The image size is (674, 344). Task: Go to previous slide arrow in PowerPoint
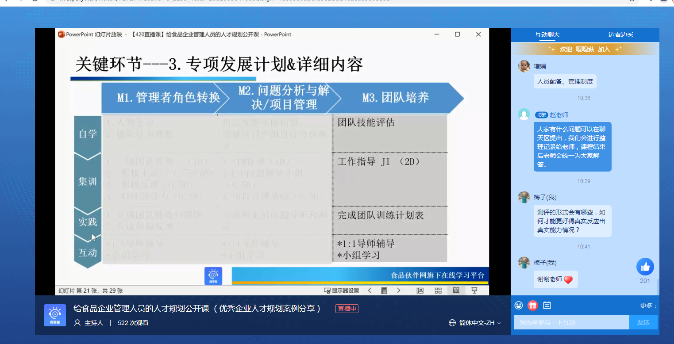click(x=370, y=290)
